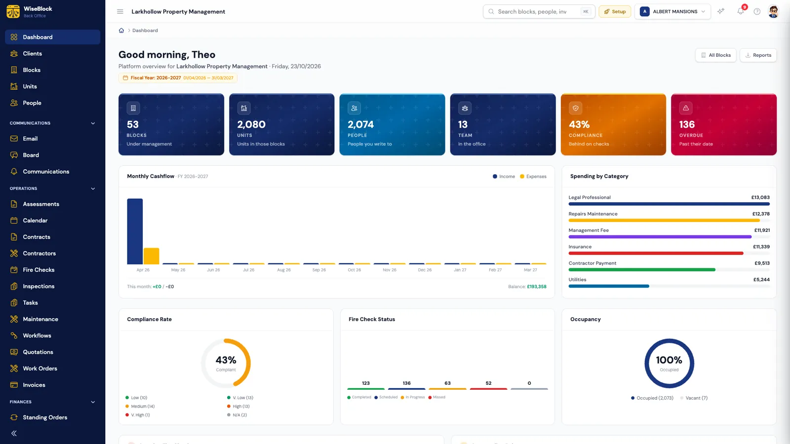The image size is (790, 444).
Task: Toggle the Expenses legend in cashflow chart
Action: (533, 177)
